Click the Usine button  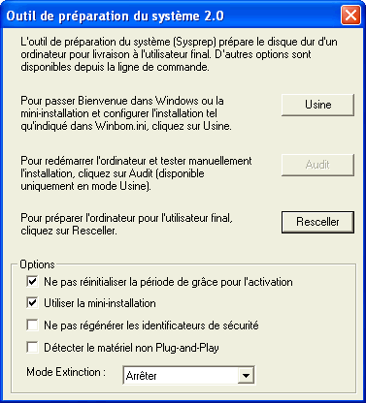point(317,105)
